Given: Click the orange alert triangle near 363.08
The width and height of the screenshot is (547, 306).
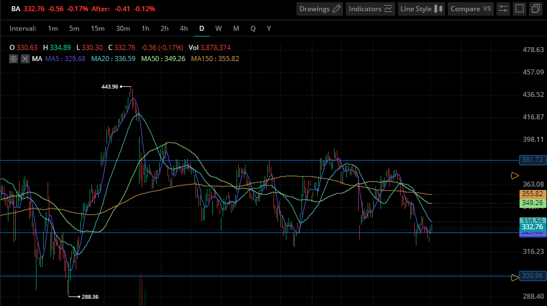Looking at the screenshot, I should [x=515, y=176].
